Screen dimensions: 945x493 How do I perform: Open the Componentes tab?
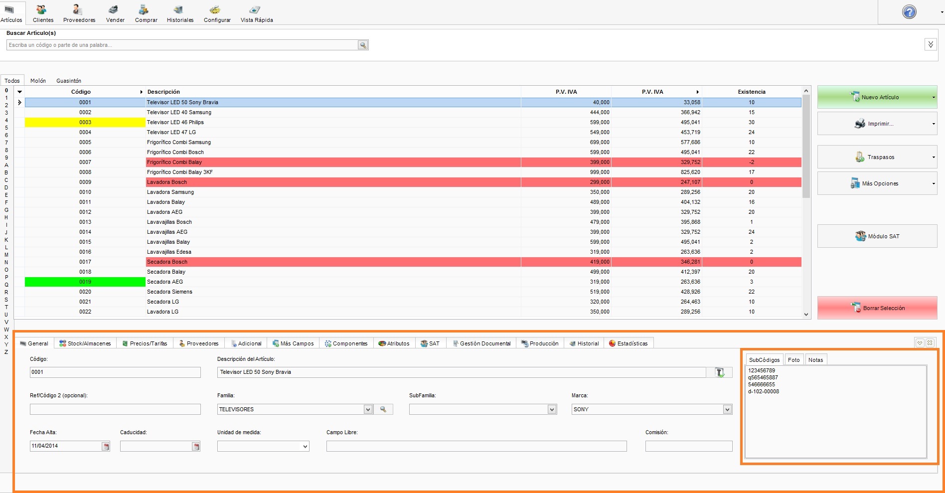click(346, 343)
